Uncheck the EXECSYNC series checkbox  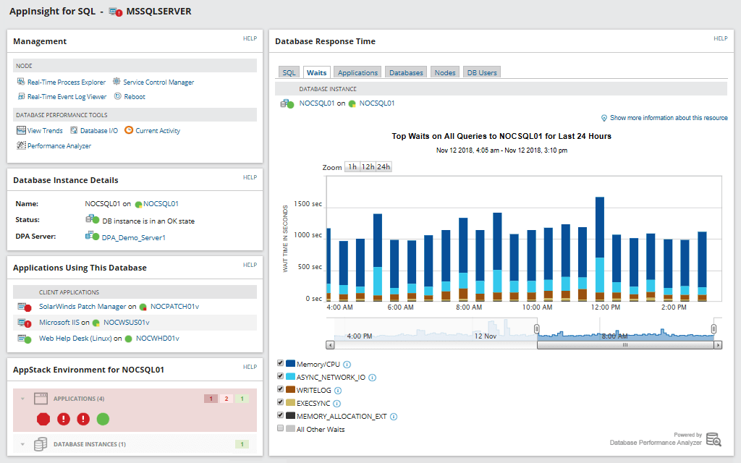(x=280, y=402)
